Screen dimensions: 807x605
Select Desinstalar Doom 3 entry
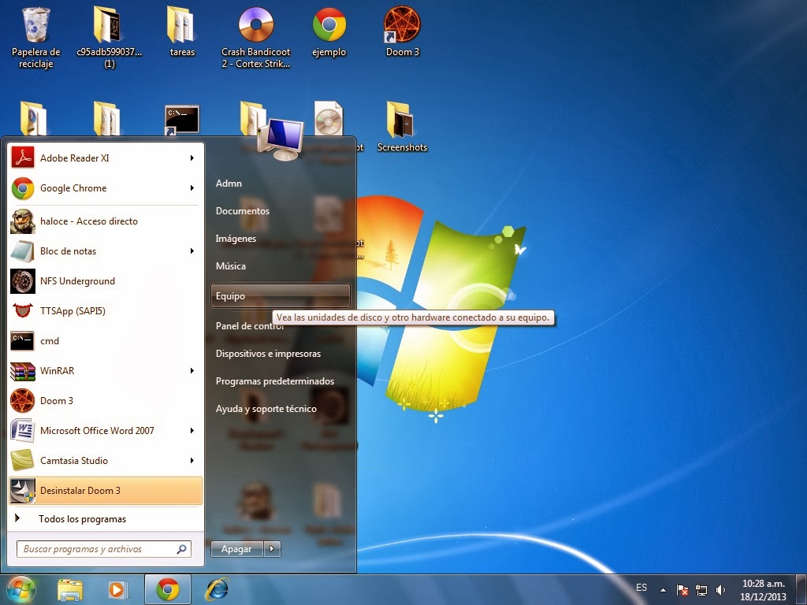[x=106, y=490]
